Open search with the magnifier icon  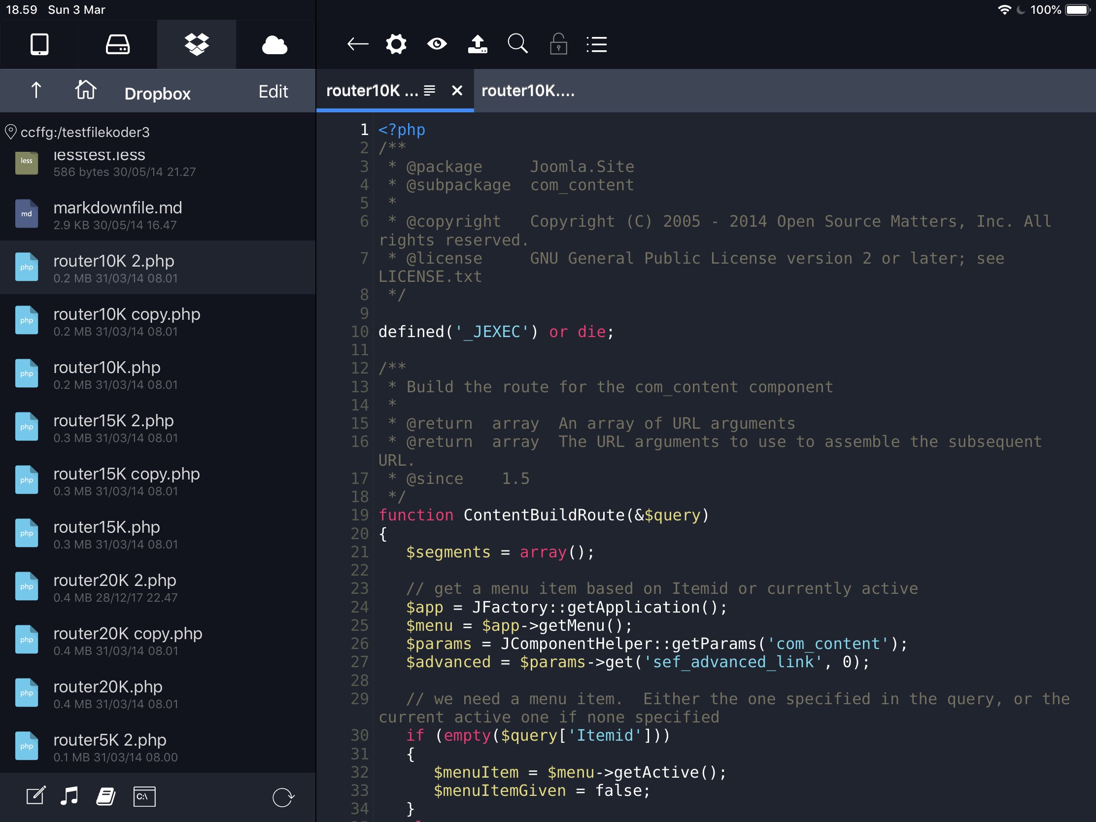coord(518,44)
